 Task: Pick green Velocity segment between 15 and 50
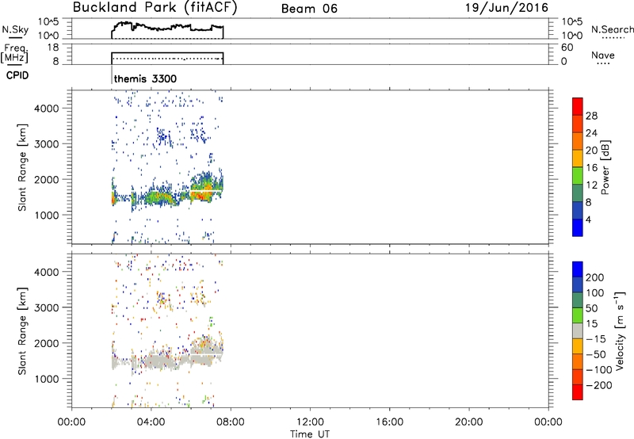coord(578,315)
